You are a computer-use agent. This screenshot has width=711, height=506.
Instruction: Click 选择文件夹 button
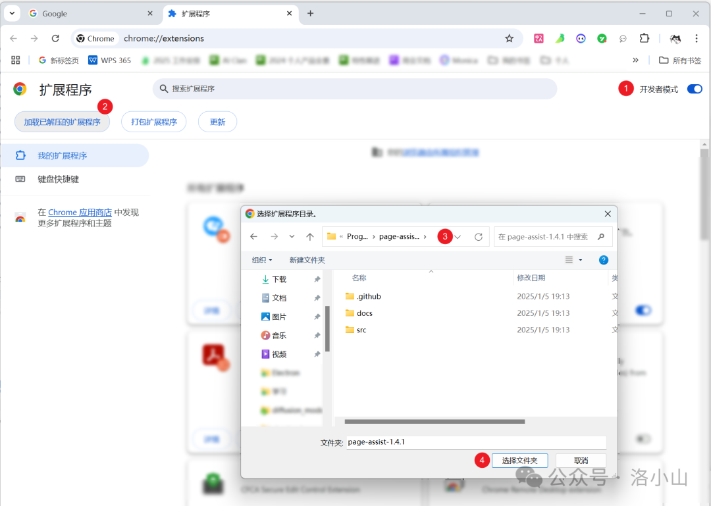coord(519,460)
